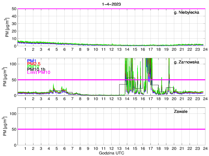Viewport: 209px width, 156px height.
Task: Click the black PM10 1h legend entry
Action: click(x=36, y=70)
